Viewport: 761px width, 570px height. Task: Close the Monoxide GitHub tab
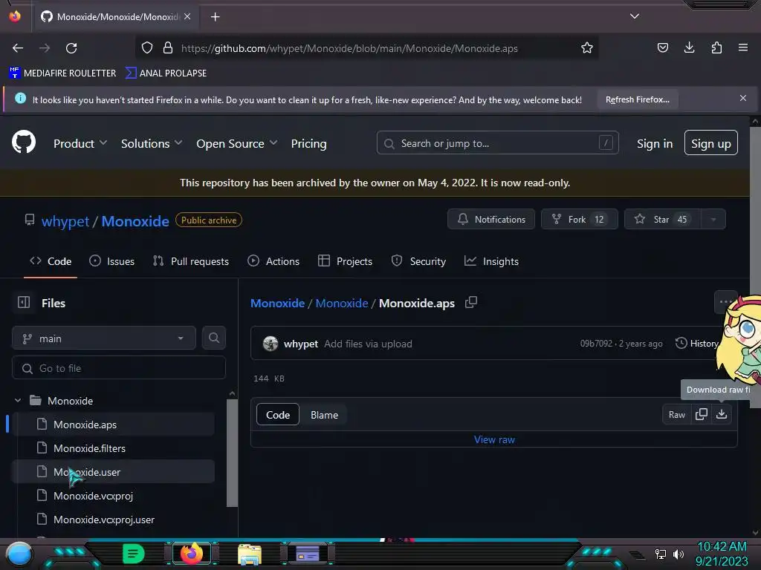187,16
